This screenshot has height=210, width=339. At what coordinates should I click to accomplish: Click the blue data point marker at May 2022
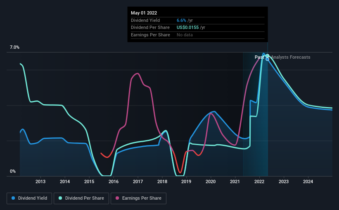point(268,59)
